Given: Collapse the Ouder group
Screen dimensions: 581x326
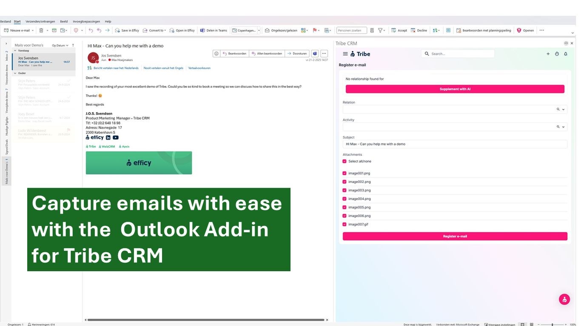Looking at the screenshot, I should tap(14, 73).
